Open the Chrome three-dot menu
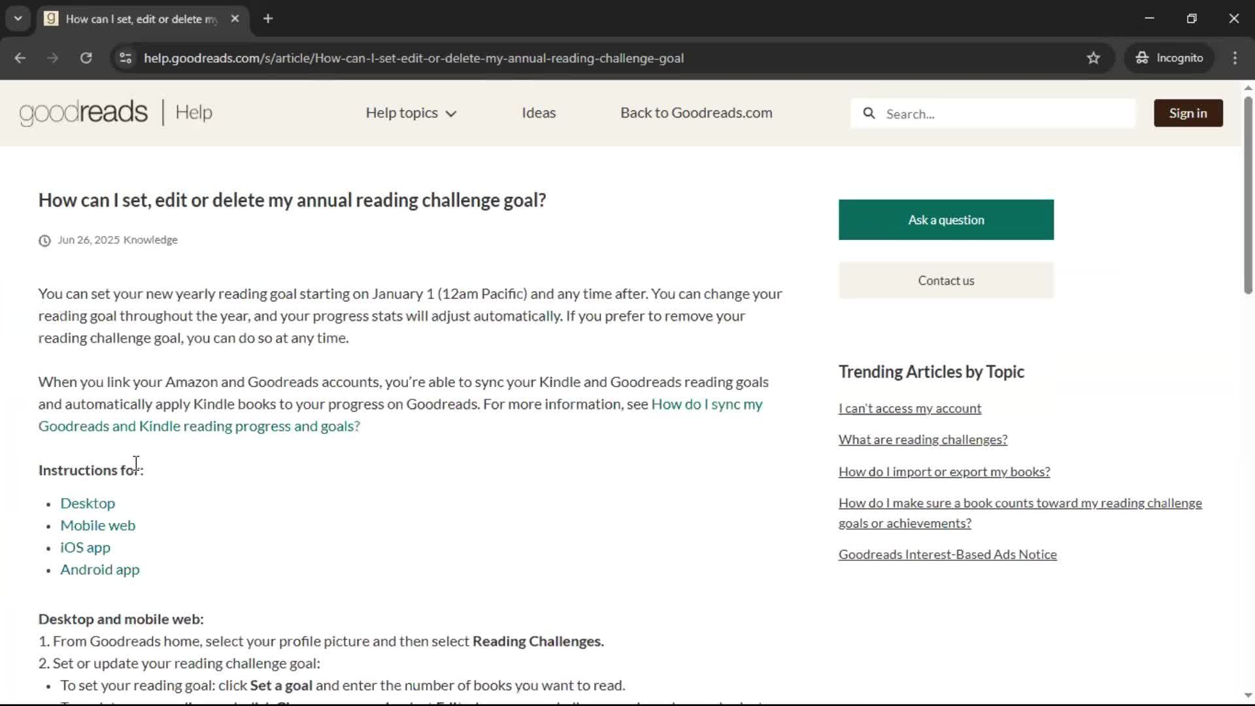The height and width of the screenshot is (706, 1255). point(1235,58)
